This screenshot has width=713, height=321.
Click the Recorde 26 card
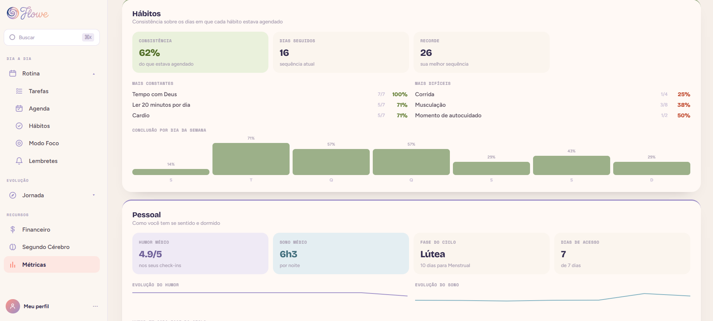tap(482, 52)
